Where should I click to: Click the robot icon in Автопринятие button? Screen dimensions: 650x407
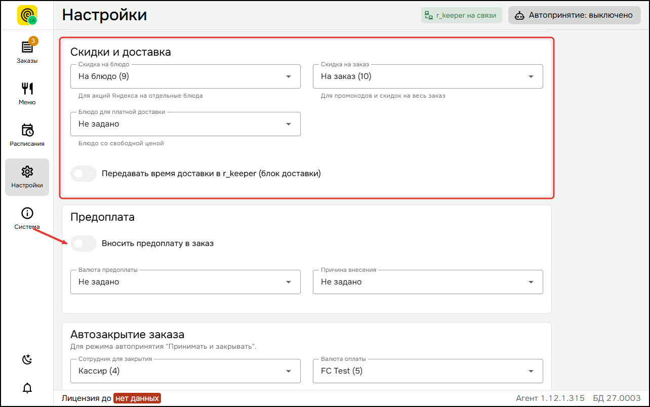(x=519, y=15)
